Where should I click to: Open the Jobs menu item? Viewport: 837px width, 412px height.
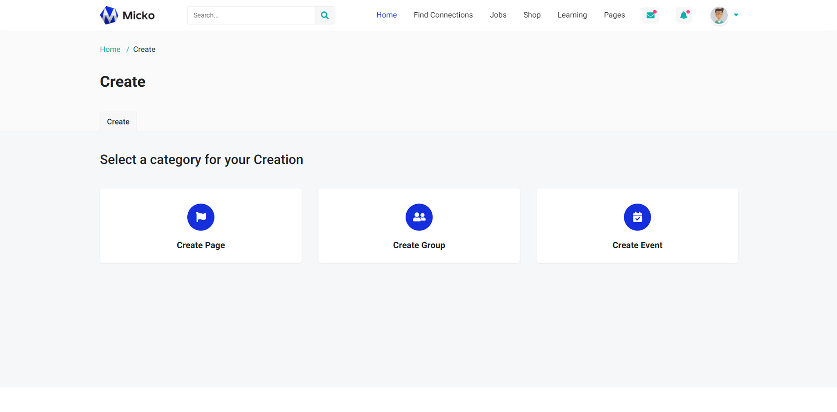(498, 15)
